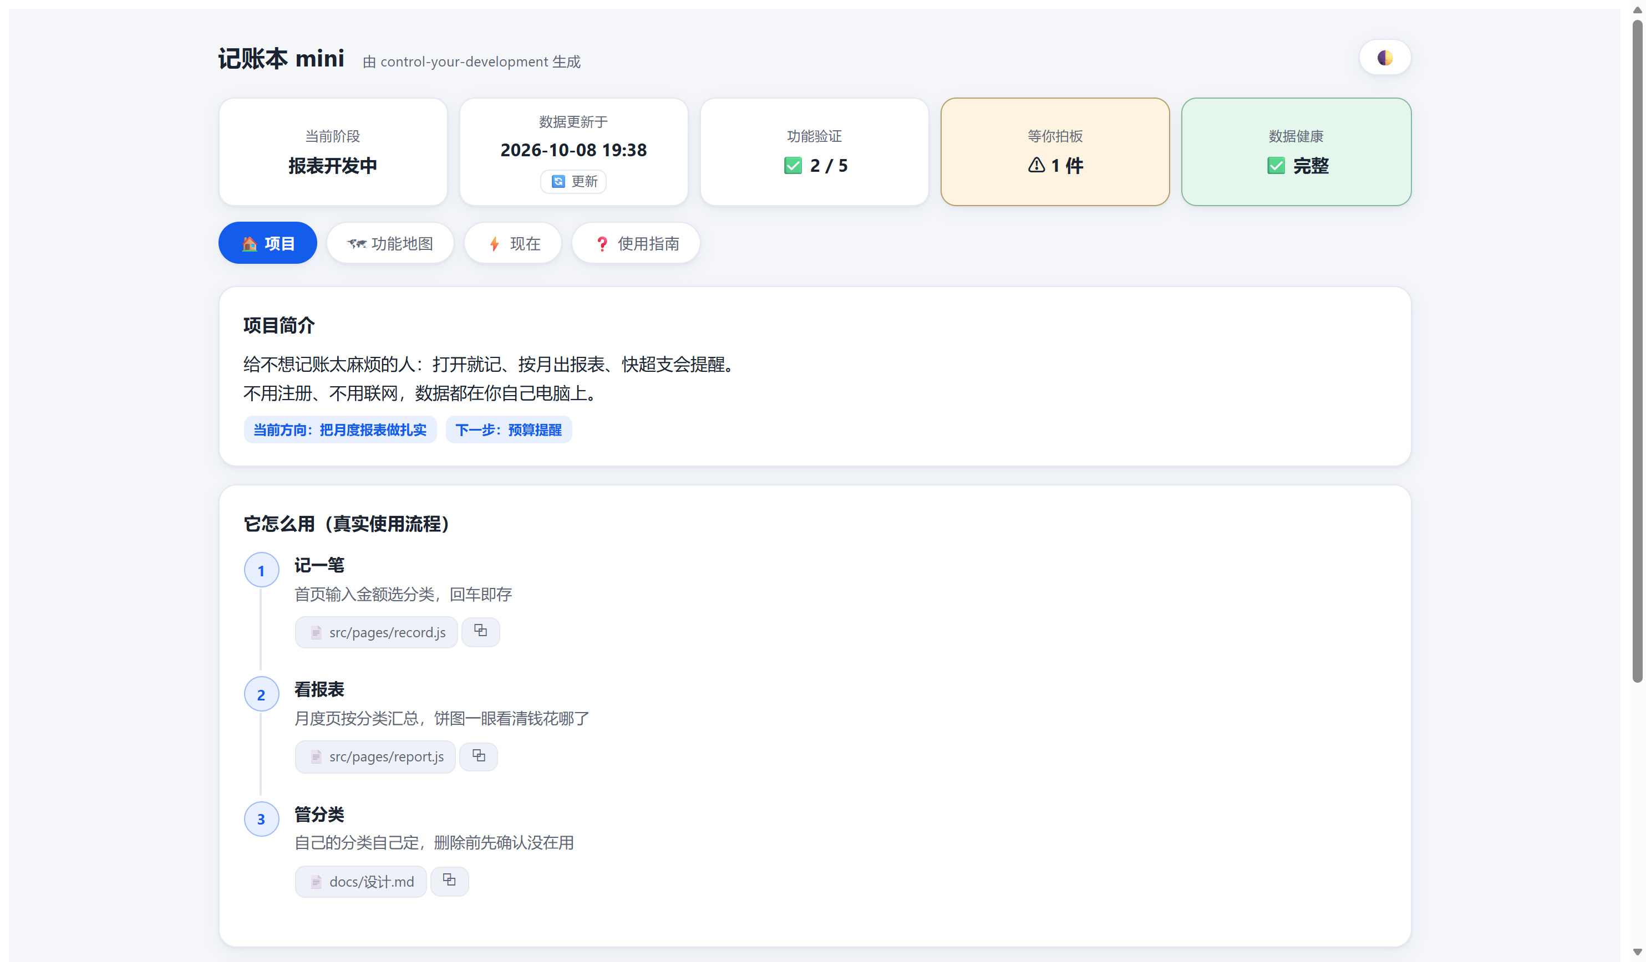Click the page vertical scrollbar thumb
The image size is (1646, 962).
(1637, 352)
